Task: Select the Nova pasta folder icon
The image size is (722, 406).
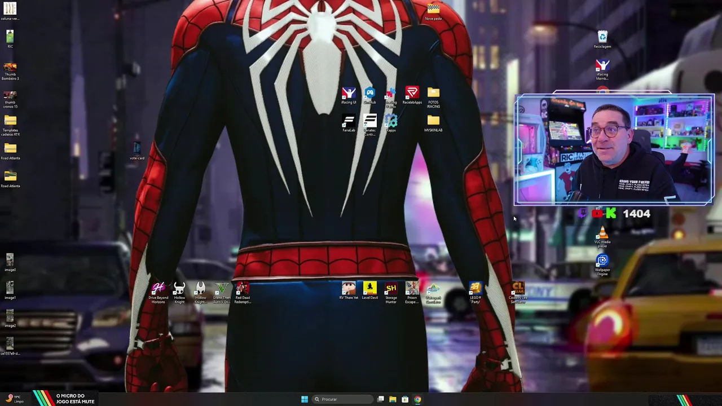Action: click(x=433, y=12)
